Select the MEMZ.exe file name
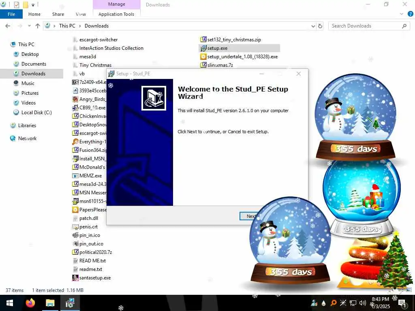Image resolution: width=415 pixels, height=311 pixels. tap(90, 176)
